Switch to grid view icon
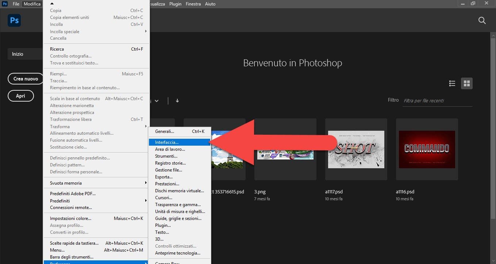 [x=466, y=83]
